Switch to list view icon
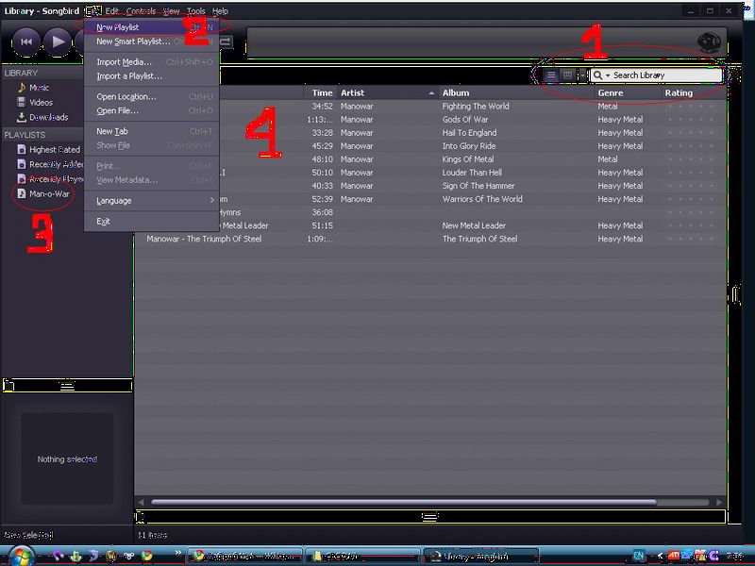The image size is (755, 566). [552, 75]
